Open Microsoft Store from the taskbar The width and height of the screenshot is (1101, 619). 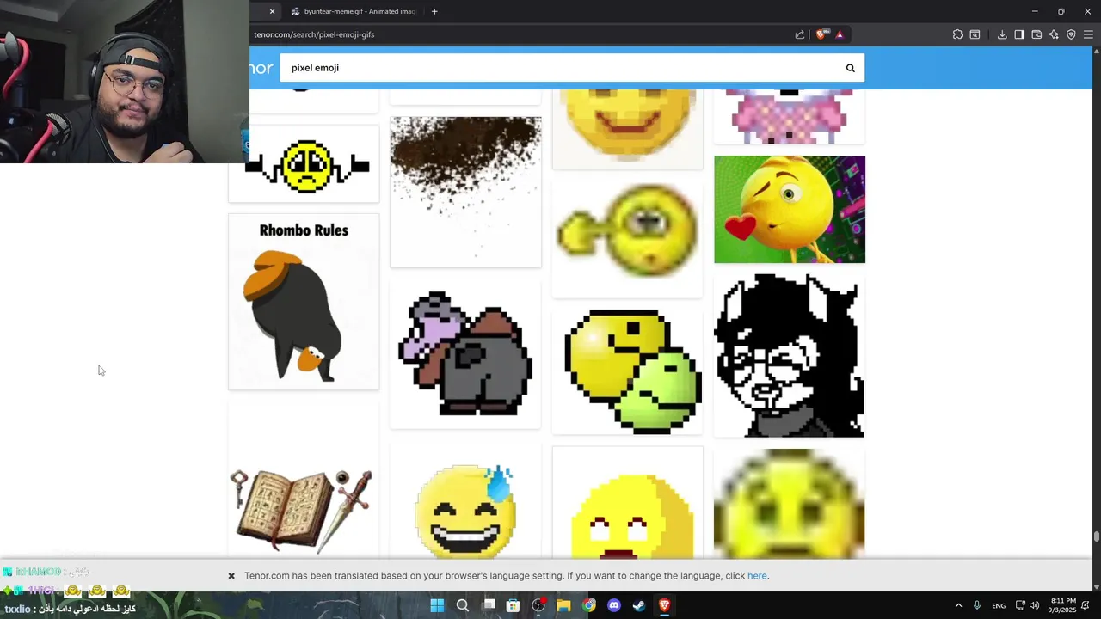point(514,605)
